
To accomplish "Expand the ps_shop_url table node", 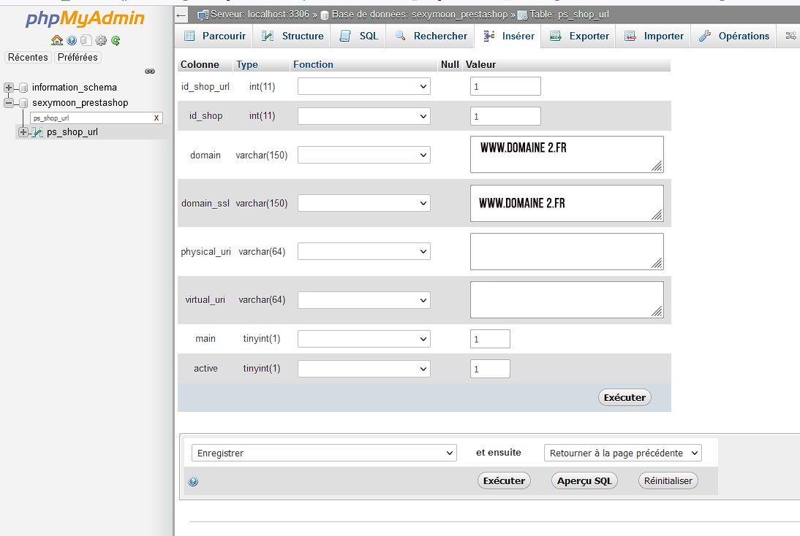I will click(23, 132).
